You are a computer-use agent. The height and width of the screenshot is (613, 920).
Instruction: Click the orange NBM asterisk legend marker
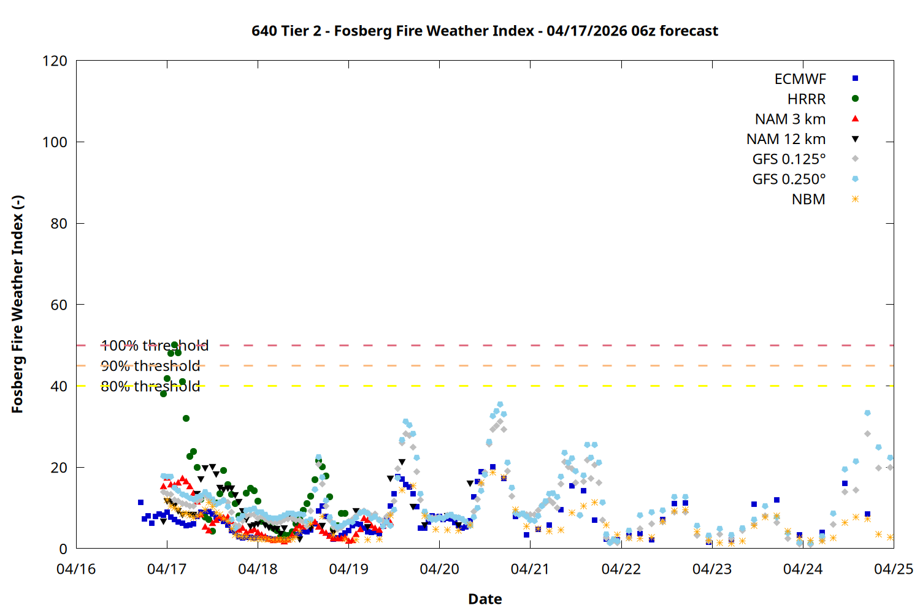855,199
